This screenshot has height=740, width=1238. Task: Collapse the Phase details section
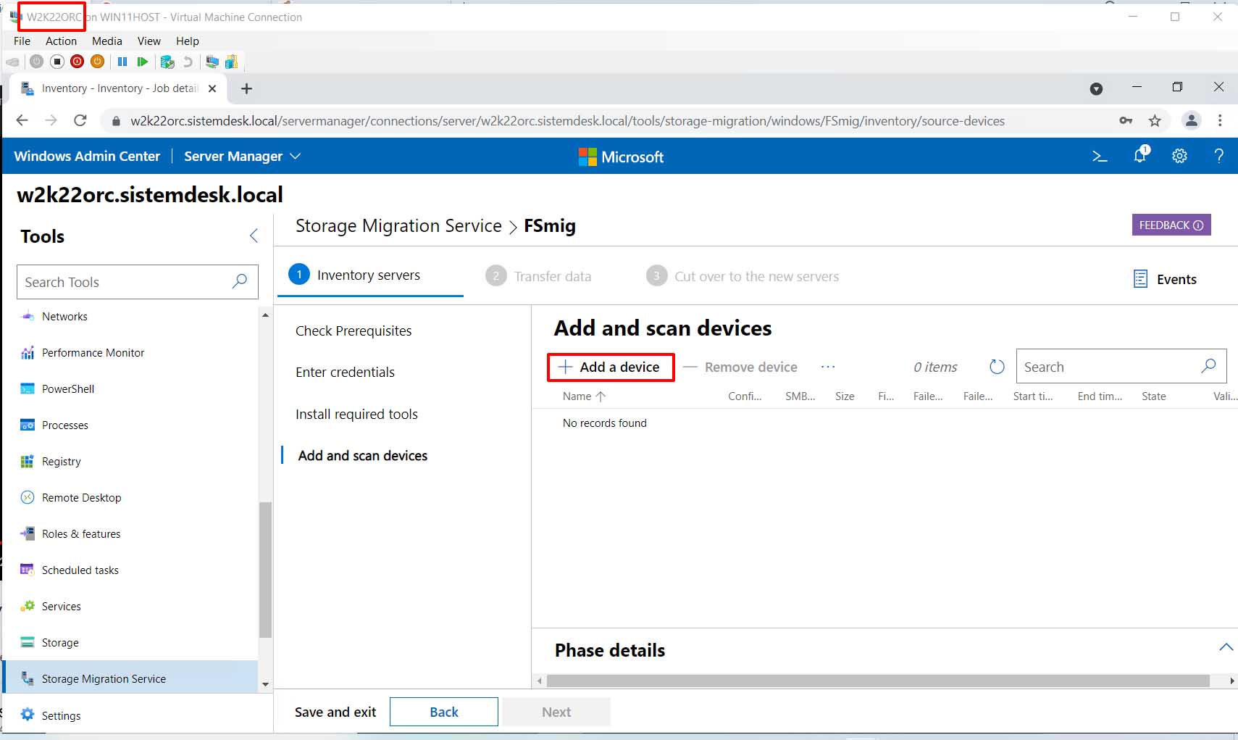pyautogui.click(x=1226, y=647)
